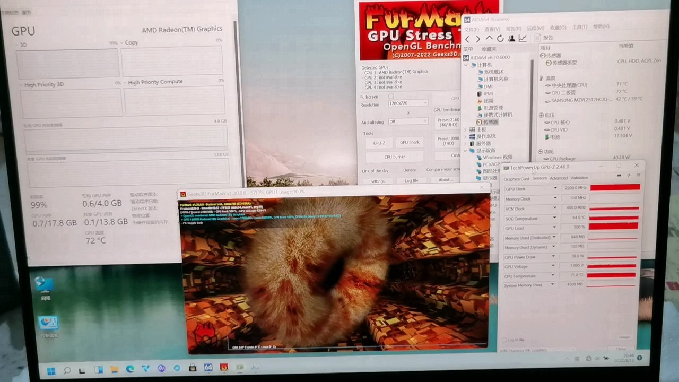Collapse the Display node in AIDA64 tree
This screenshot has height=382, width=679.
[x=466, y=151]
